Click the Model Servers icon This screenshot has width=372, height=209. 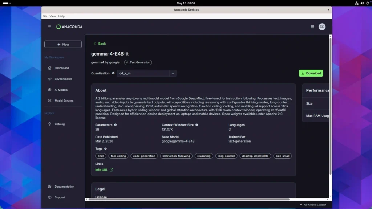tap(49, 101)
